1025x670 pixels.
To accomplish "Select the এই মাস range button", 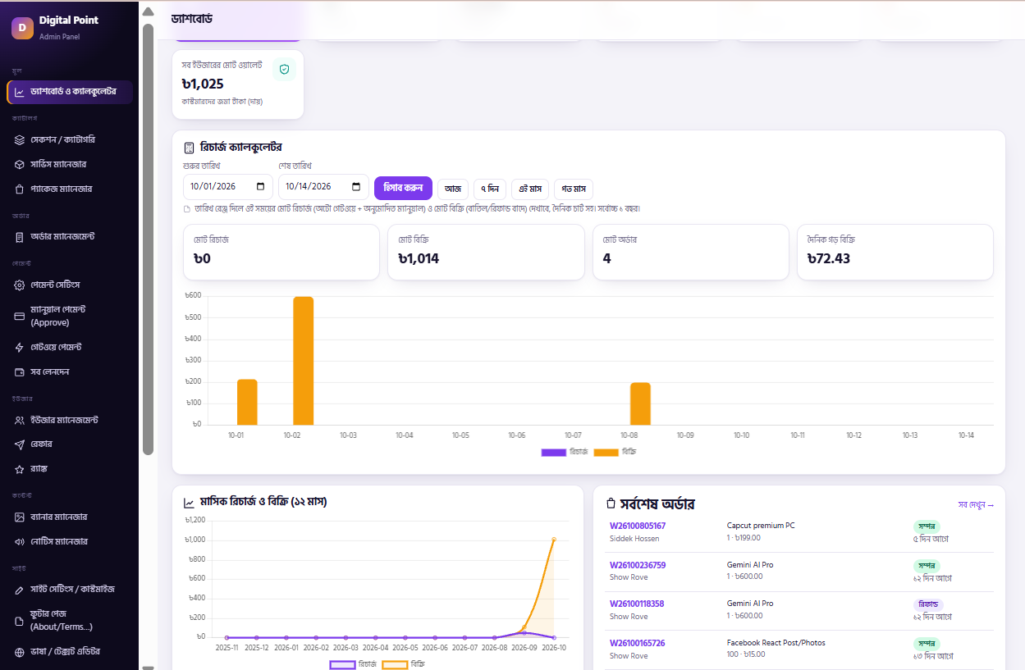I will (530, 189).
